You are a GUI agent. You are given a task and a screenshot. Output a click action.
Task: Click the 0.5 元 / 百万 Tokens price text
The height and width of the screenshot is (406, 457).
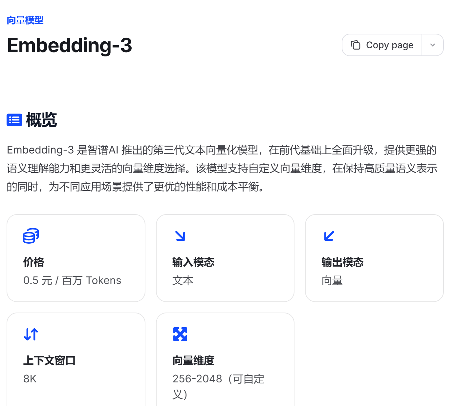click(72, 280)
